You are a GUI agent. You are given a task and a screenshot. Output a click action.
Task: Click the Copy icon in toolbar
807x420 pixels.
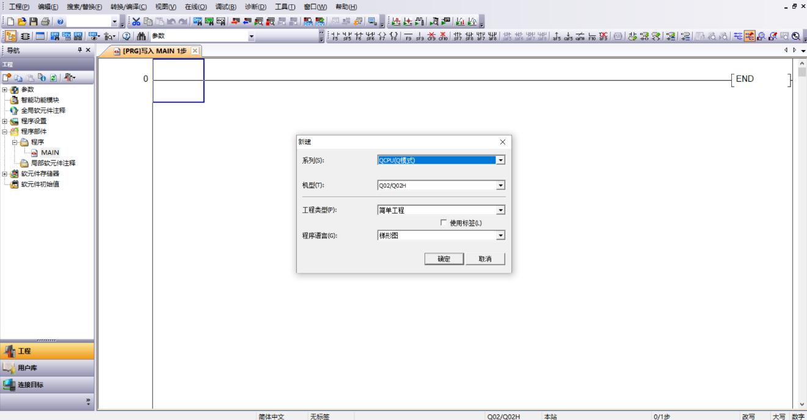[148, 21]
